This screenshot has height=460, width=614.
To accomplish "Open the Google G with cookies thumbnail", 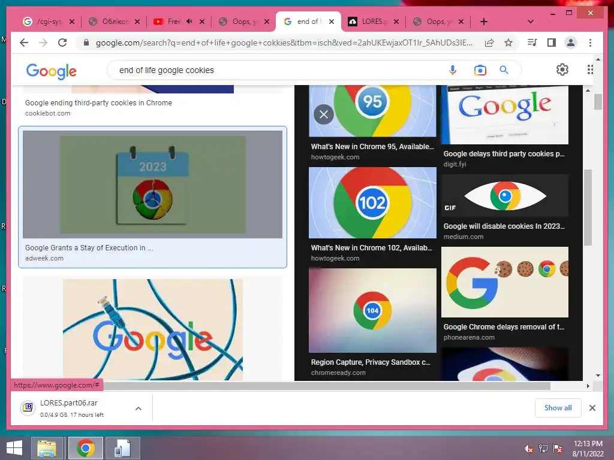I will click(x=505, y=282).
